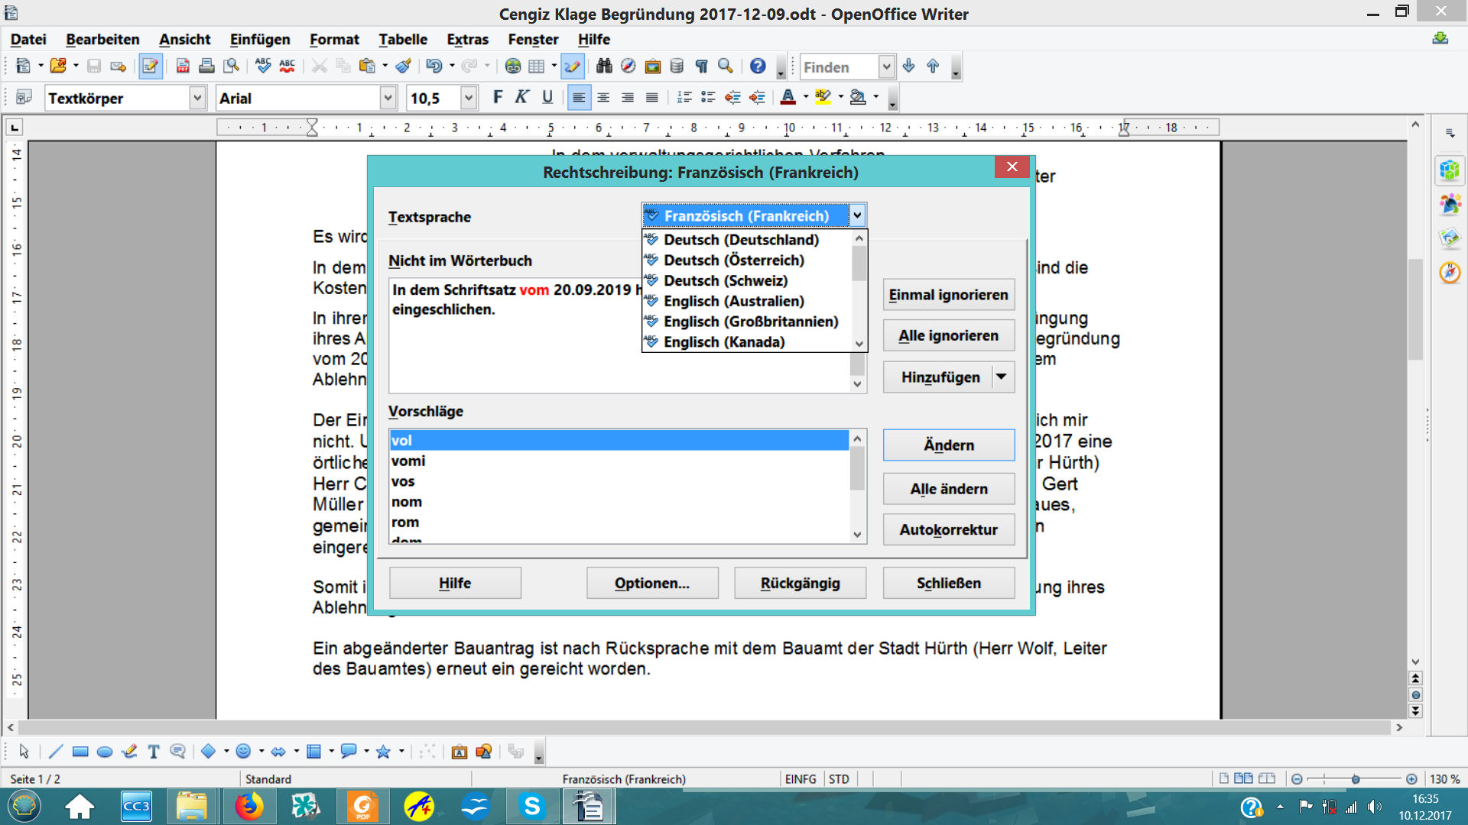Click the Insert table icon

pos(537,66)
